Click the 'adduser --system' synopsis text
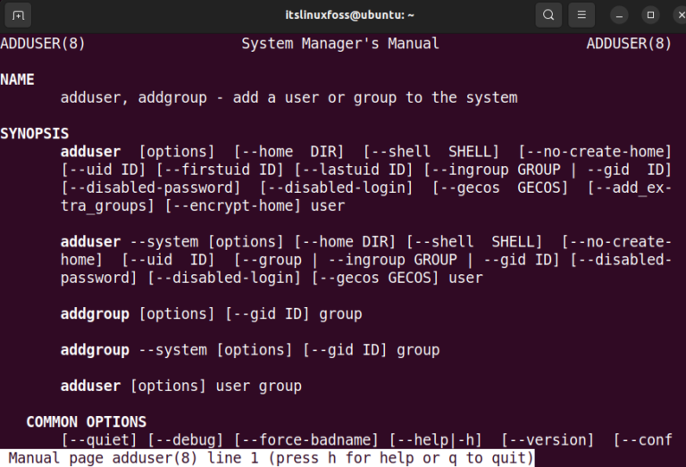The width and height of the screenshot is (686, 467). pos(130,242)
